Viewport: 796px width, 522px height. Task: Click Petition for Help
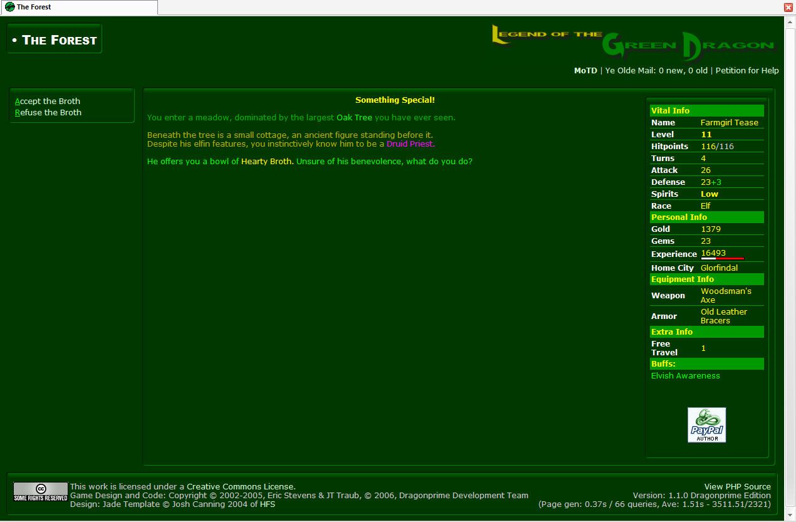(747, 71)
